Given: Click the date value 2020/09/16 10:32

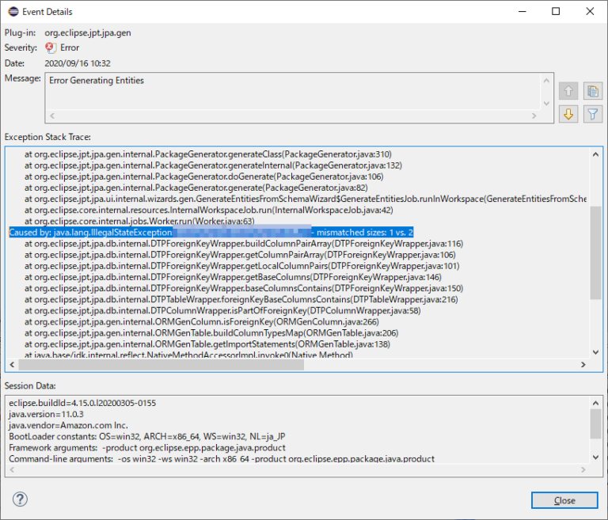Looking at the screenshot, I should click(x=78, y=63).
